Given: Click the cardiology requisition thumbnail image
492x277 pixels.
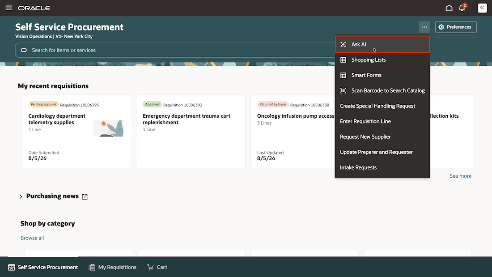Looking at the screenshot, I should coord(109,128).
